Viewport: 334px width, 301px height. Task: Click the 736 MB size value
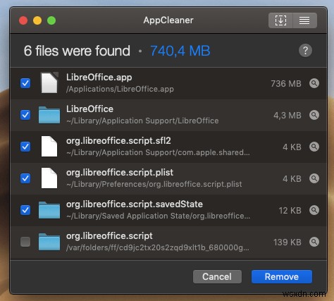[x=286, y=84]
